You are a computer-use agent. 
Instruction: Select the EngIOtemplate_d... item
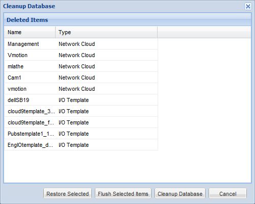(x=81, y=145)
